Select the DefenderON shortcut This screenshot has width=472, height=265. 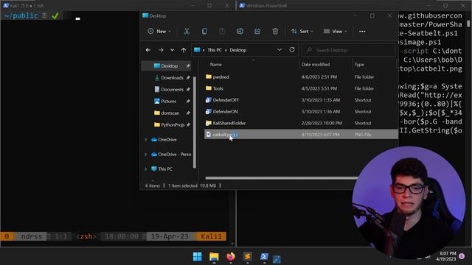225,111
